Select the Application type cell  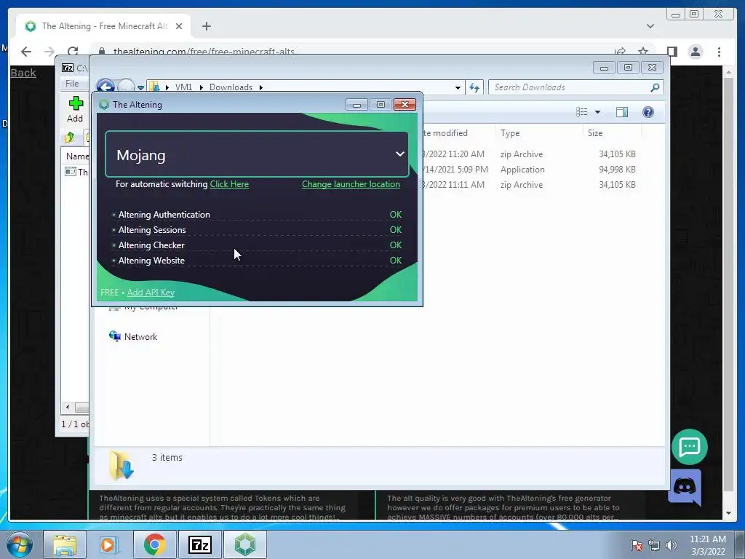(522, 169)
